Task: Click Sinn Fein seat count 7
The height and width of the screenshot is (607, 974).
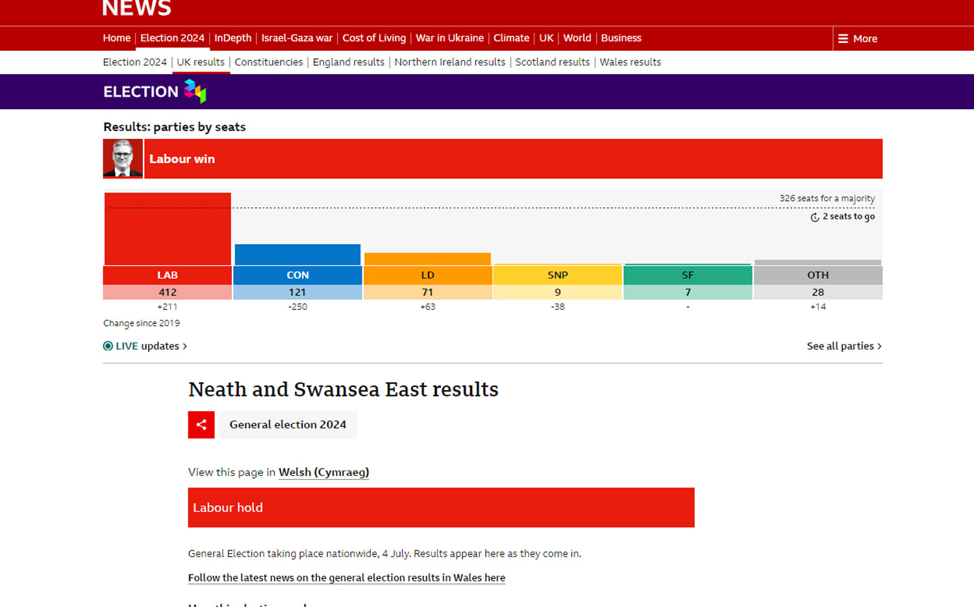Action: tap(688, 292)
